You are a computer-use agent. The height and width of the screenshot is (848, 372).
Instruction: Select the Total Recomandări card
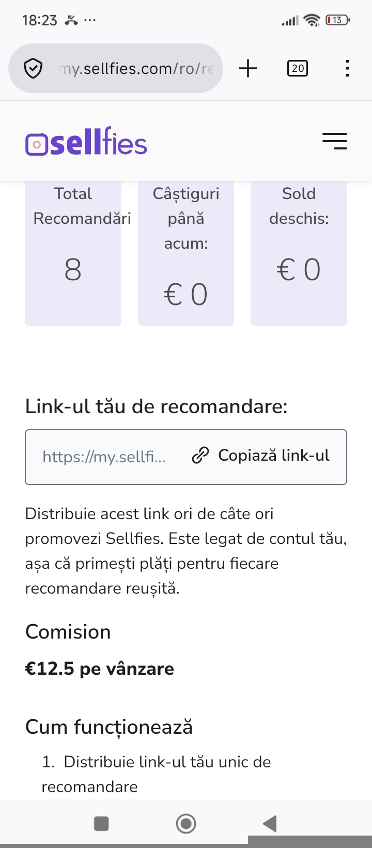coord(73,253)
